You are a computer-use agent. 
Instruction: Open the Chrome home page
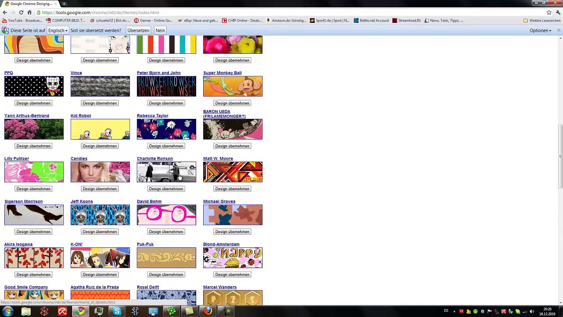pos(29,12)
